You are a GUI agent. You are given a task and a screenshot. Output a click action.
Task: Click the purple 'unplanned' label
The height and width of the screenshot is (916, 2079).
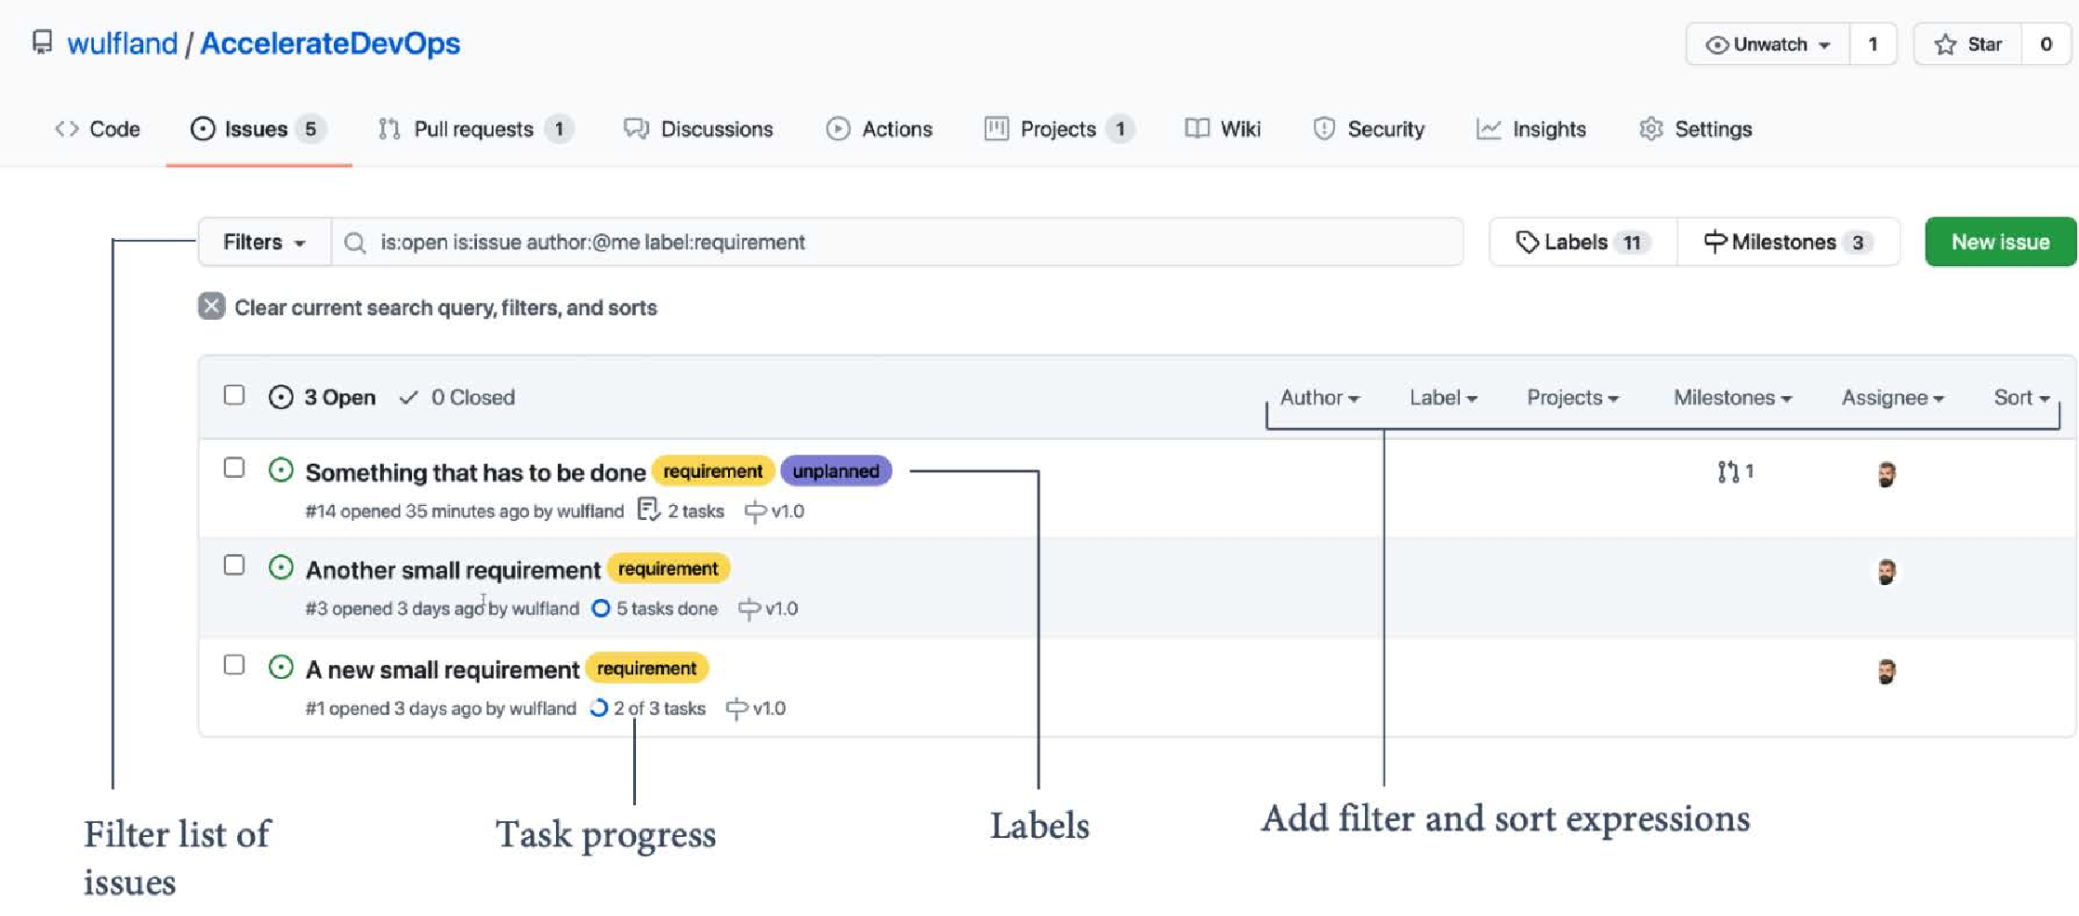[836, 471]
